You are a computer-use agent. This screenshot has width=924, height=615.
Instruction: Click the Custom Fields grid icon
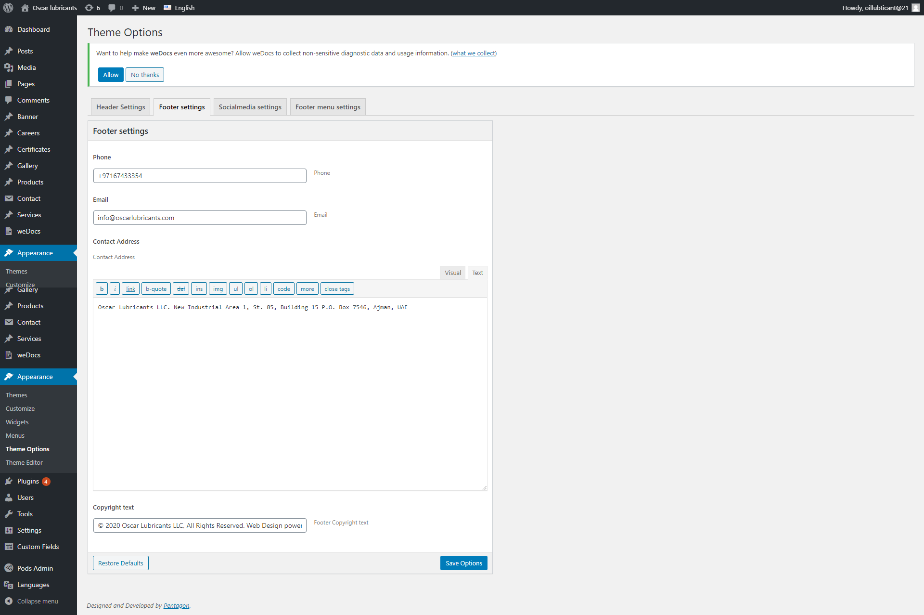[x=9, y=547]
